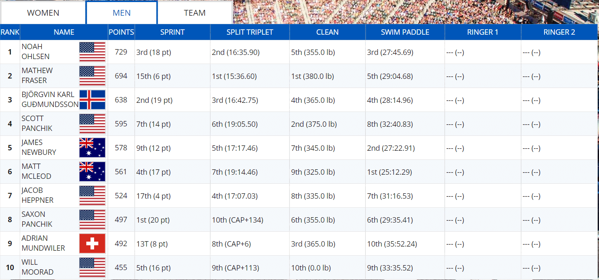Click the Swim Paddle column header
Screen dimensions: 599x280
pyautogui.click(x=405, y=32)
